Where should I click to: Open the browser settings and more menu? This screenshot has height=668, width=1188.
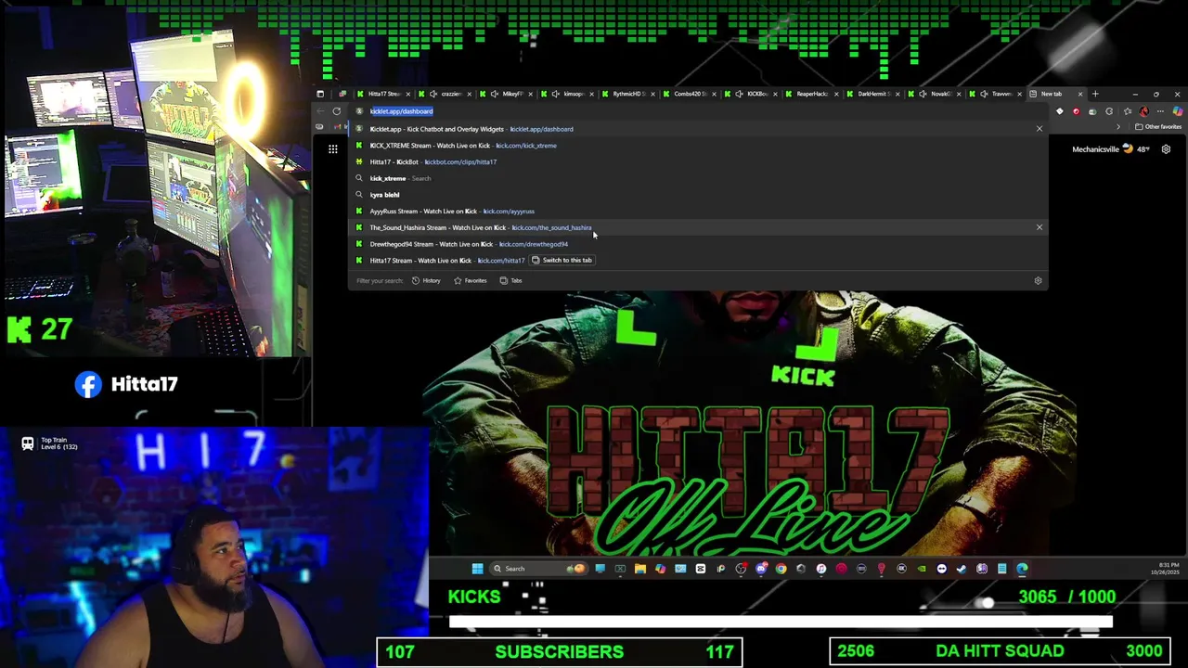1160,111
